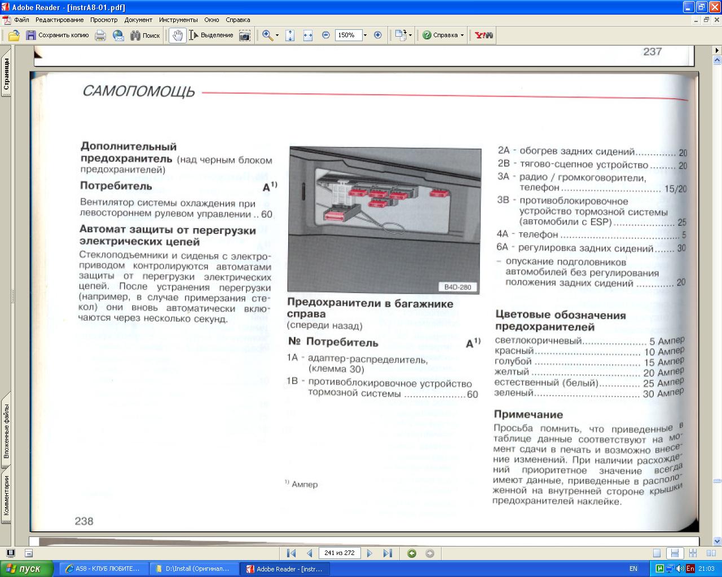Click the Fit Page height icon
This screenshot has width=722, height=577.
pos(290,35)
